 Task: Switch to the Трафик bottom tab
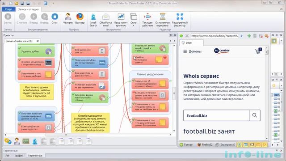[x=19, y=156]
